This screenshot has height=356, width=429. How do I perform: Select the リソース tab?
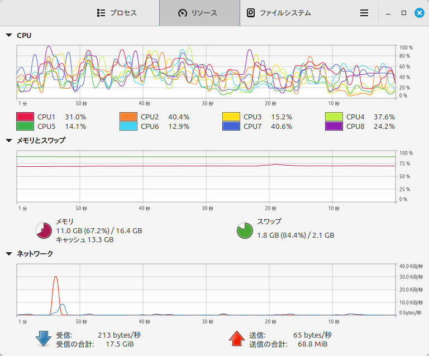(x=199, y=13)
